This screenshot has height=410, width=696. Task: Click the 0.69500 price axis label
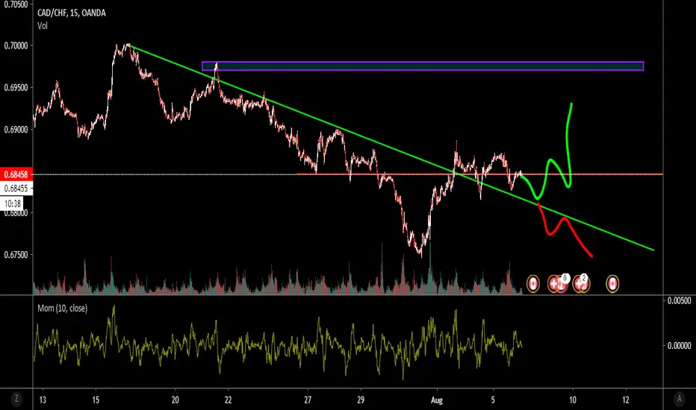(16, 88)
